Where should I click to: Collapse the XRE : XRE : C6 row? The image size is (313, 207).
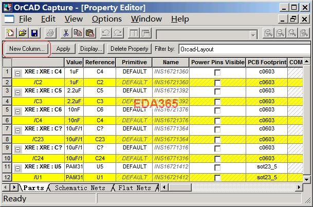(17, 111)
